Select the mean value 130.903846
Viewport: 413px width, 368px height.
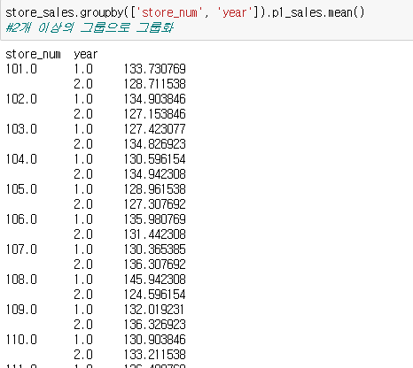pos(154,340)
